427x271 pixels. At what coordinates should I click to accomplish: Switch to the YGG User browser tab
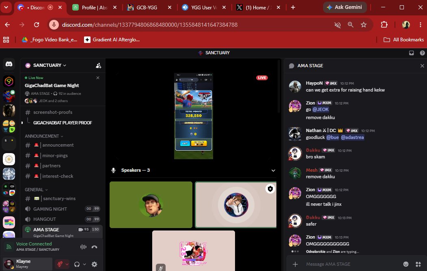click(x=204, y=8)
